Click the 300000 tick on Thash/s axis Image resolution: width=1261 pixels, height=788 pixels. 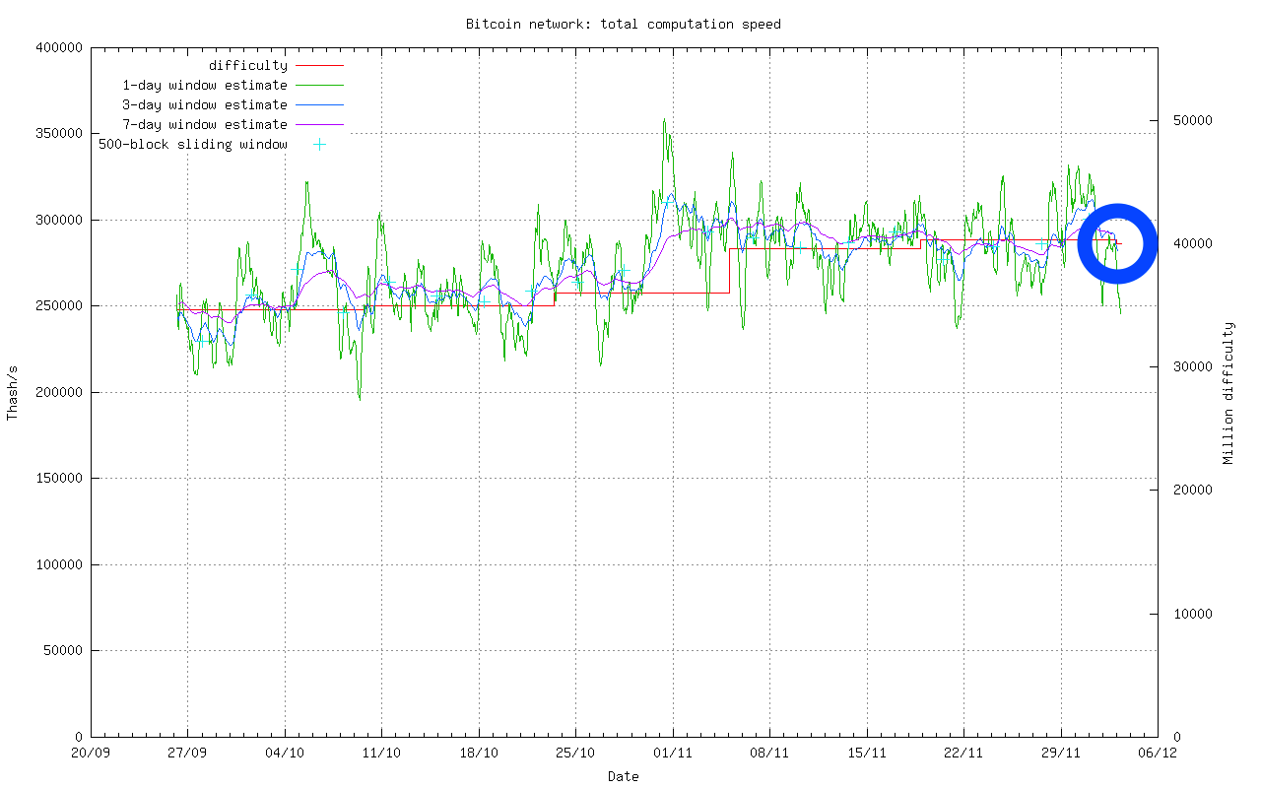click(59, 220)
